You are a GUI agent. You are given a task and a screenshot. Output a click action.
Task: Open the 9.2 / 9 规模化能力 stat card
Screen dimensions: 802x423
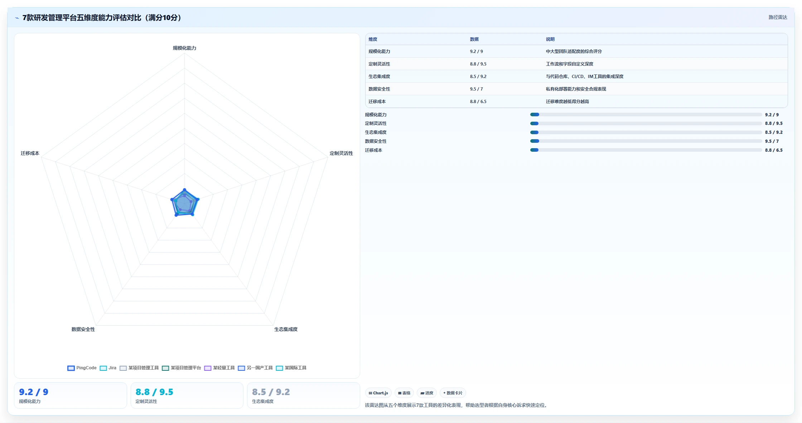click(x=71, y=395)
